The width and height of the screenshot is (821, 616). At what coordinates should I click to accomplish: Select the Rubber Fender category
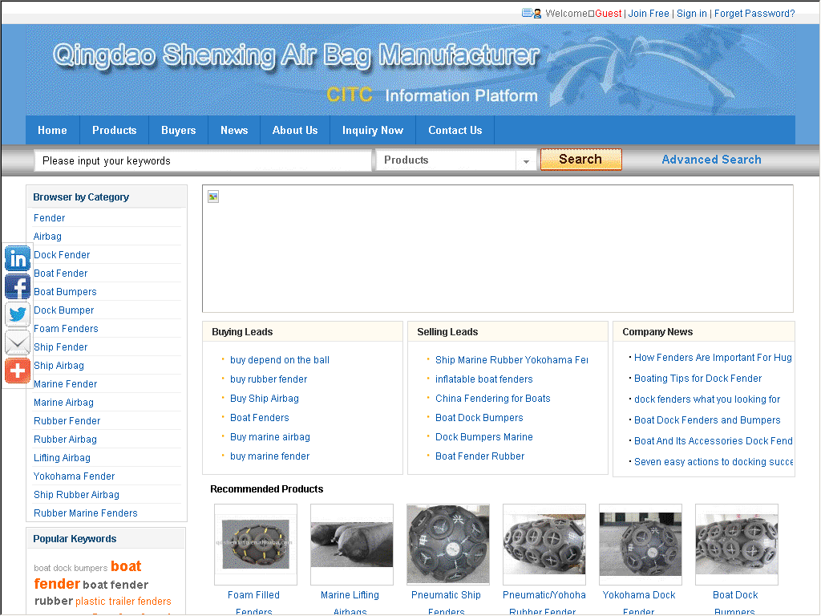pyautogui.click(x=67, y=421)
